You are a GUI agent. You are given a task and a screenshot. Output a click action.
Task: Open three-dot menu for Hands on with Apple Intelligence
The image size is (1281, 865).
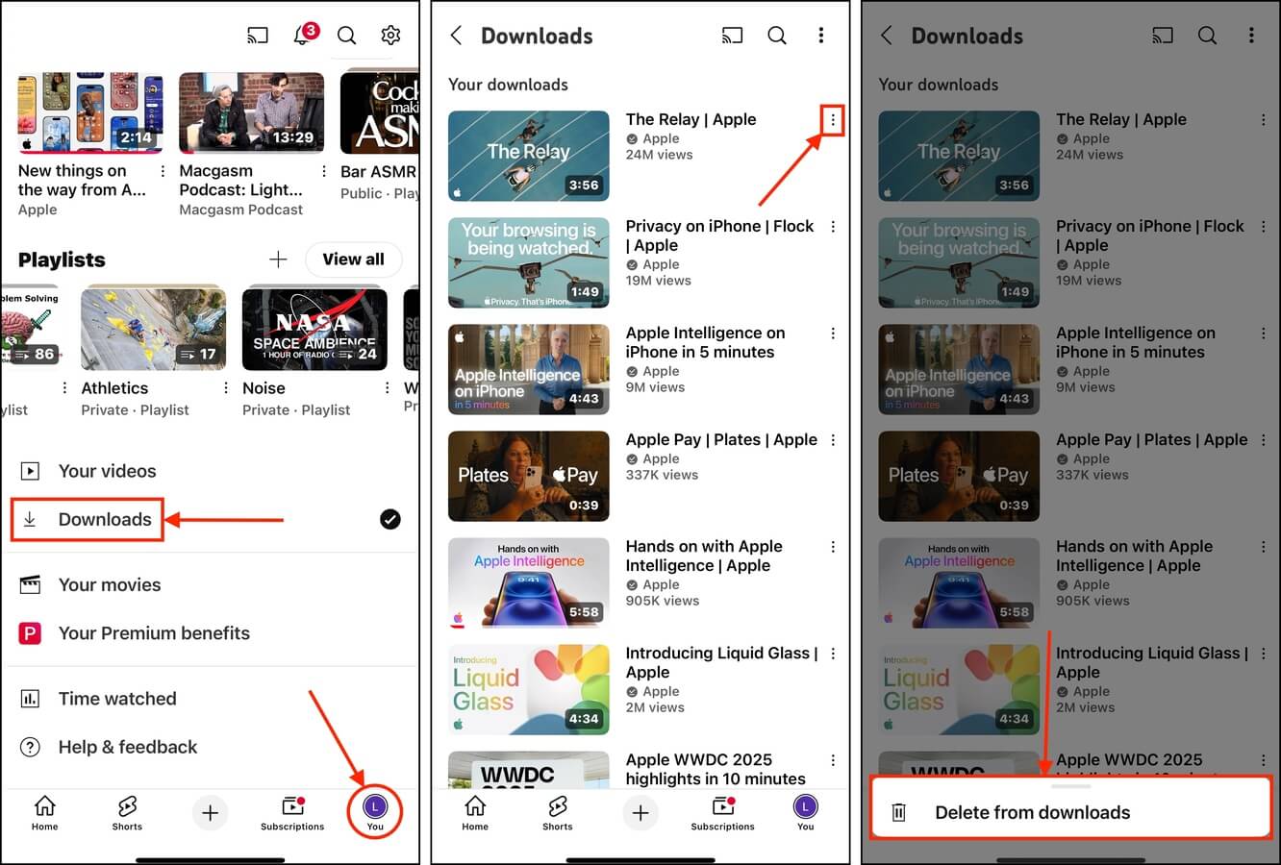click(833, 547)
